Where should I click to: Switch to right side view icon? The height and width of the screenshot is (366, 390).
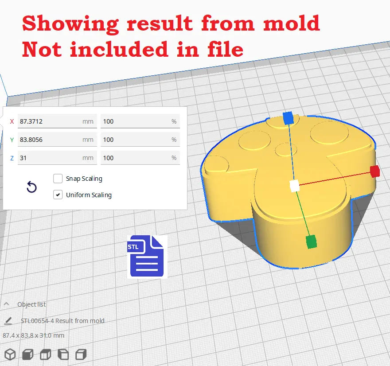(x=81, y=354)
